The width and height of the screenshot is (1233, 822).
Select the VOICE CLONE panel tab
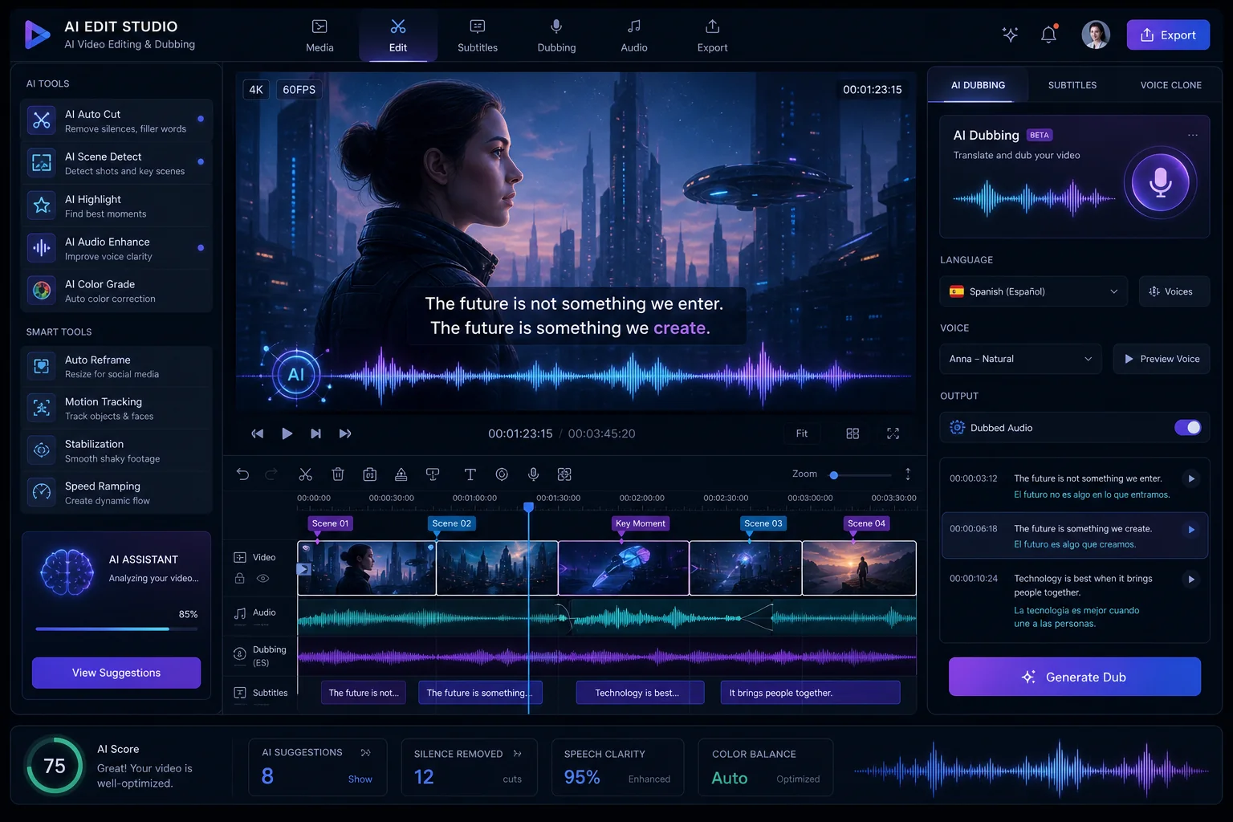tap(1171, 85)
